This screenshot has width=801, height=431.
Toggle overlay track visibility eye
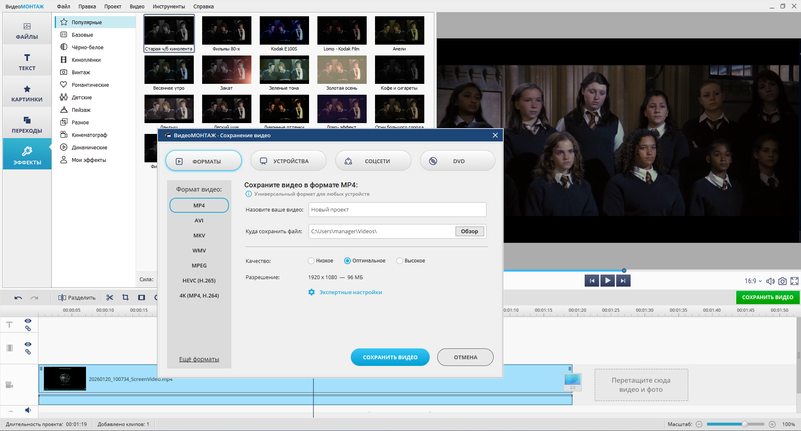point(28,344)
